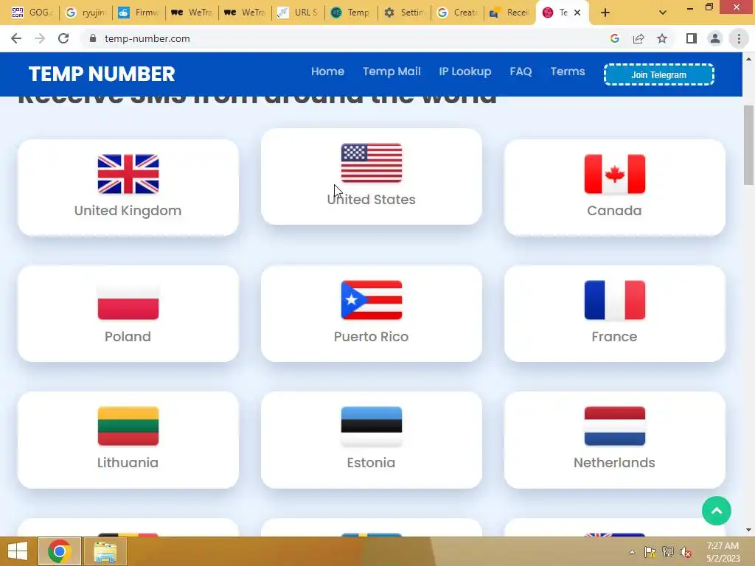Switch to the first WeTransfer tab
This screenshot has width=755, height=566.
tap(192, 13)
